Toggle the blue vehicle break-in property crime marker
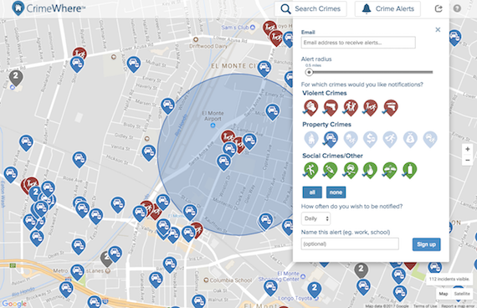 [x=331, y=139]
